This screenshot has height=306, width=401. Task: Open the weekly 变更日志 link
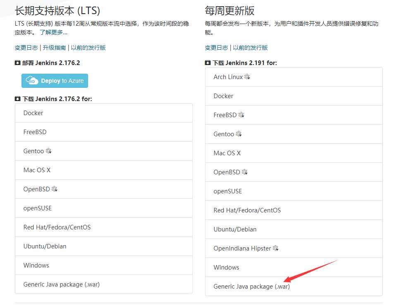click(x=216, y=48)
